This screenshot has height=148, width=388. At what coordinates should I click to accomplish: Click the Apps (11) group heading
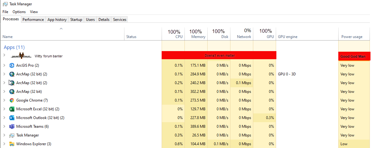(14, 47)
